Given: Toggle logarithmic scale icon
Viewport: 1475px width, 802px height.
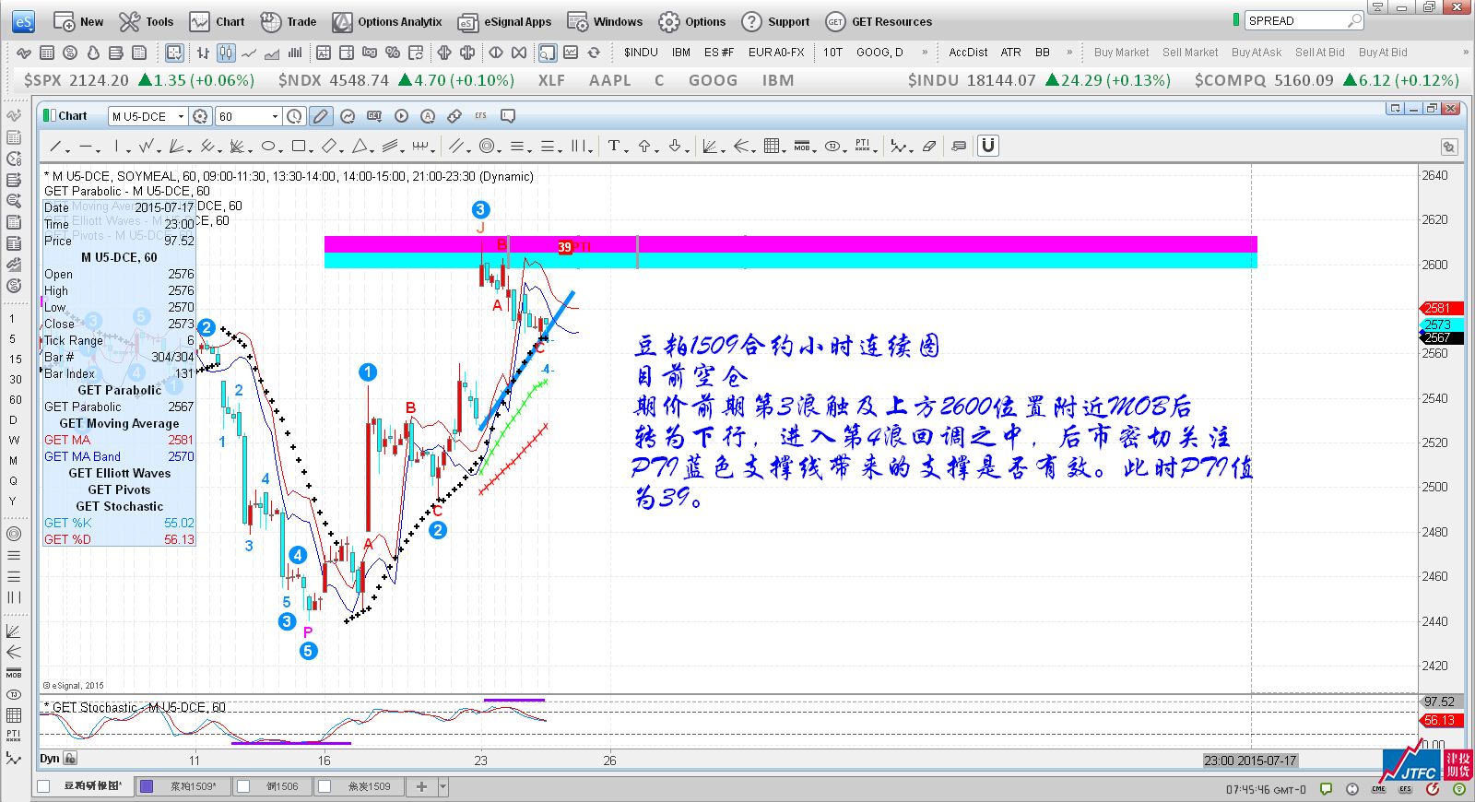Looking at the screenshot, I should pos(369,53).
